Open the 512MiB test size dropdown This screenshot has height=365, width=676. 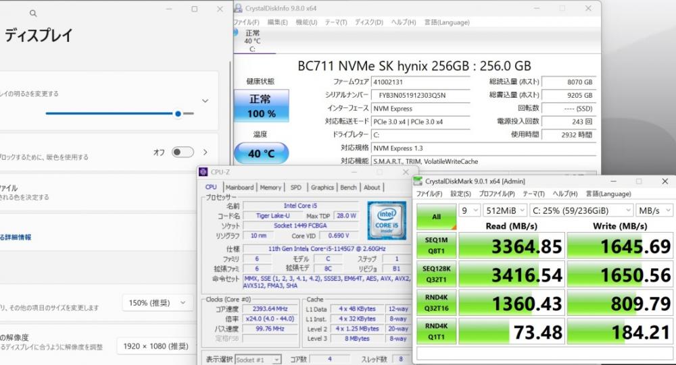[x=505, y=210]
